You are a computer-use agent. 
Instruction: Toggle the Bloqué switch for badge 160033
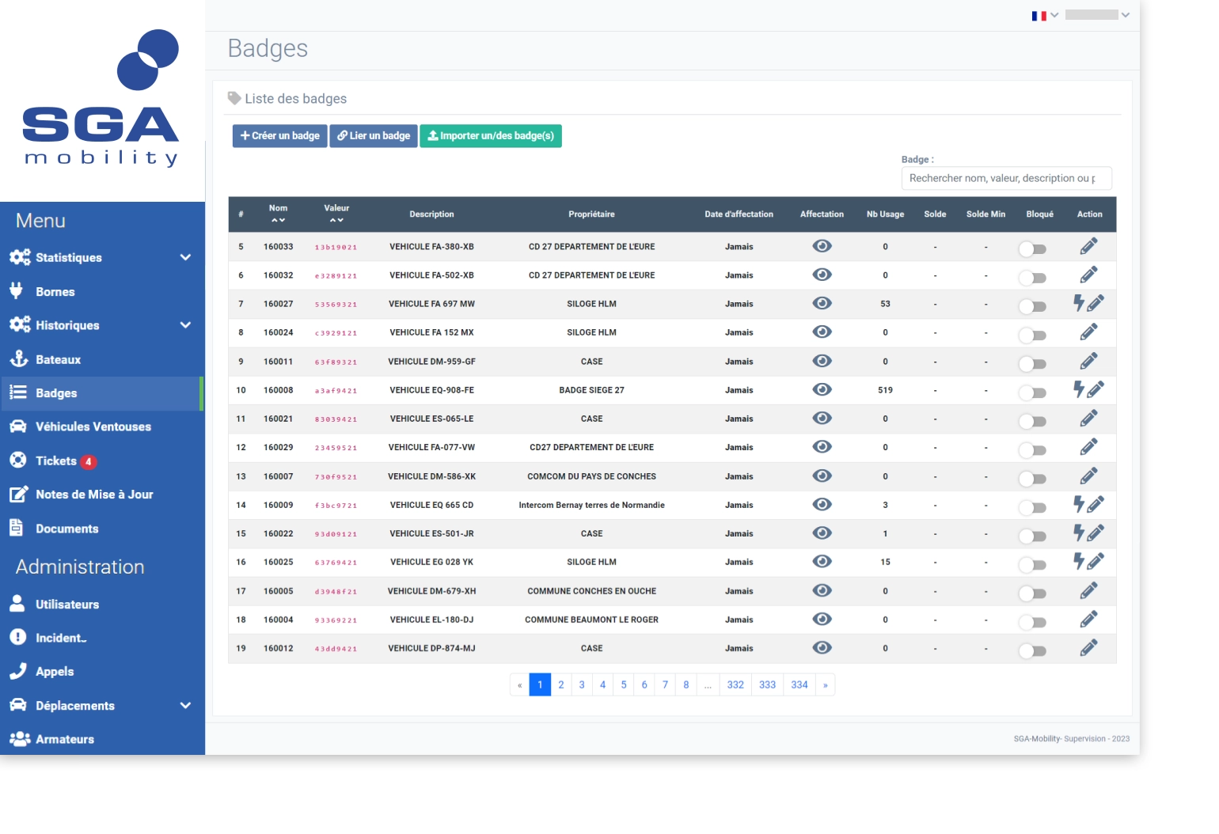point(1032,249)
